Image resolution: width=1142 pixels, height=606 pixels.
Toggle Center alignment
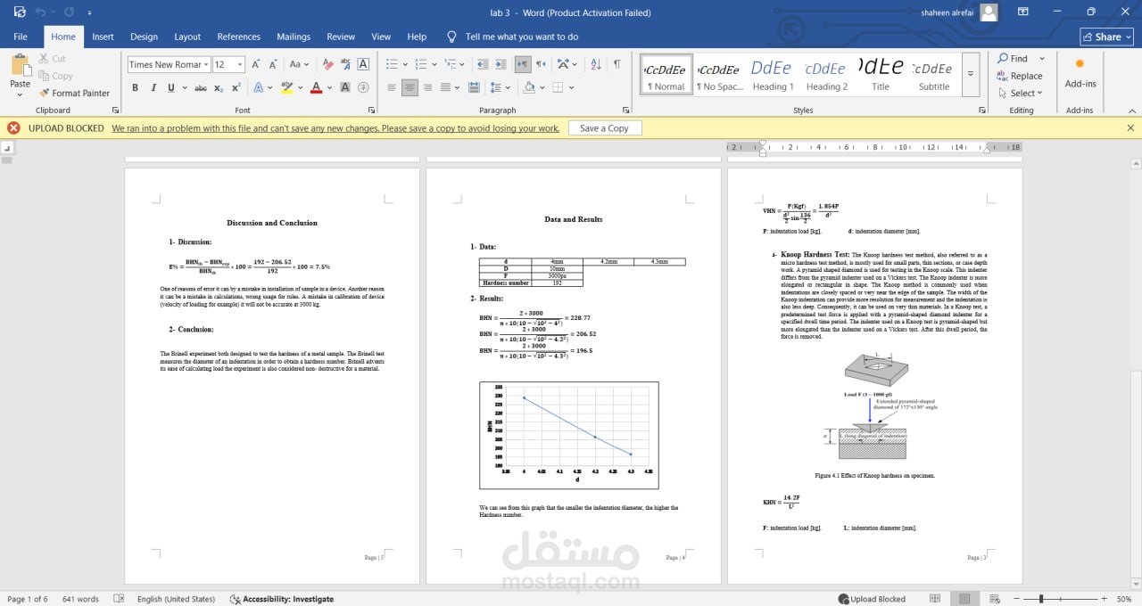tap(410, 87)
